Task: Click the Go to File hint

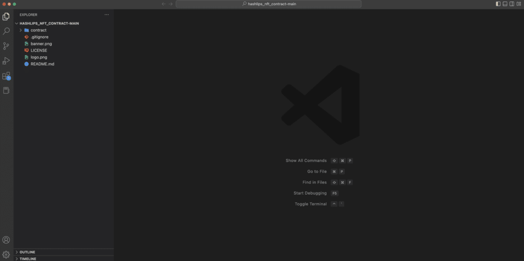Action: pos(317,172)
